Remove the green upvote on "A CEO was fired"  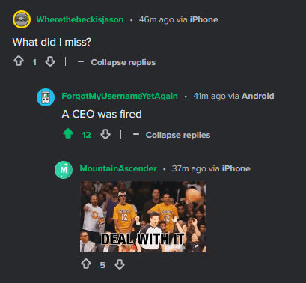tap(68, 134)
